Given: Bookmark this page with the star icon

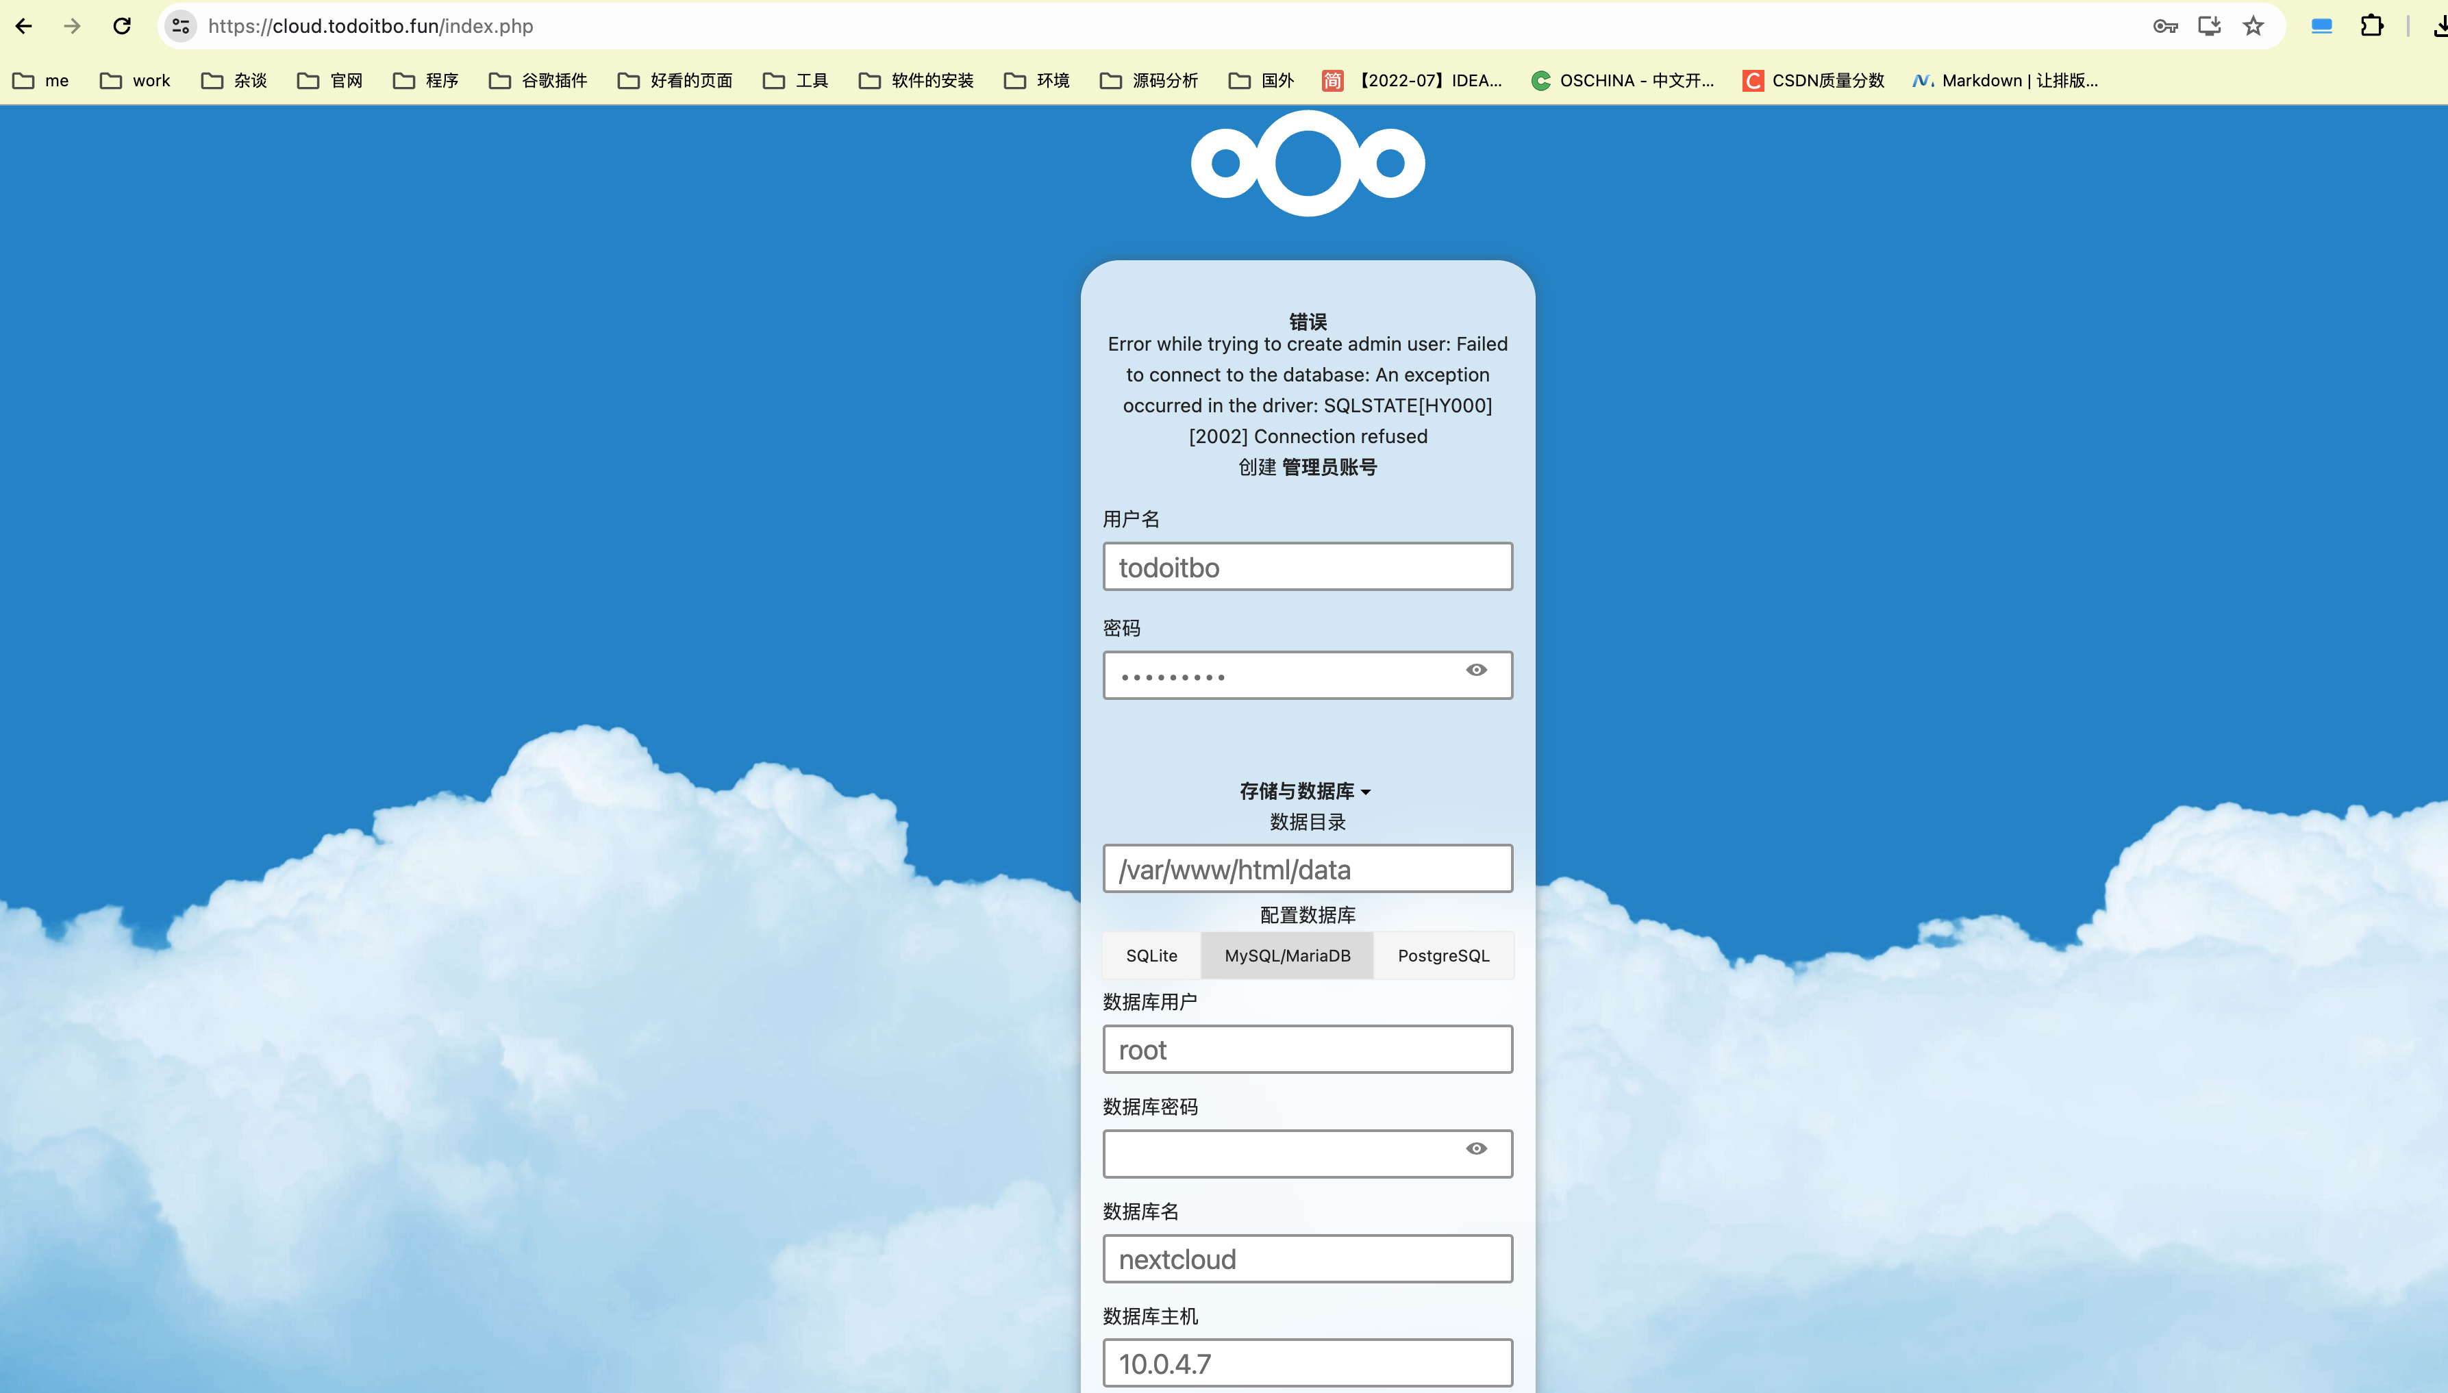Looking at the screenshot, I should click(x=2253, y=26).
